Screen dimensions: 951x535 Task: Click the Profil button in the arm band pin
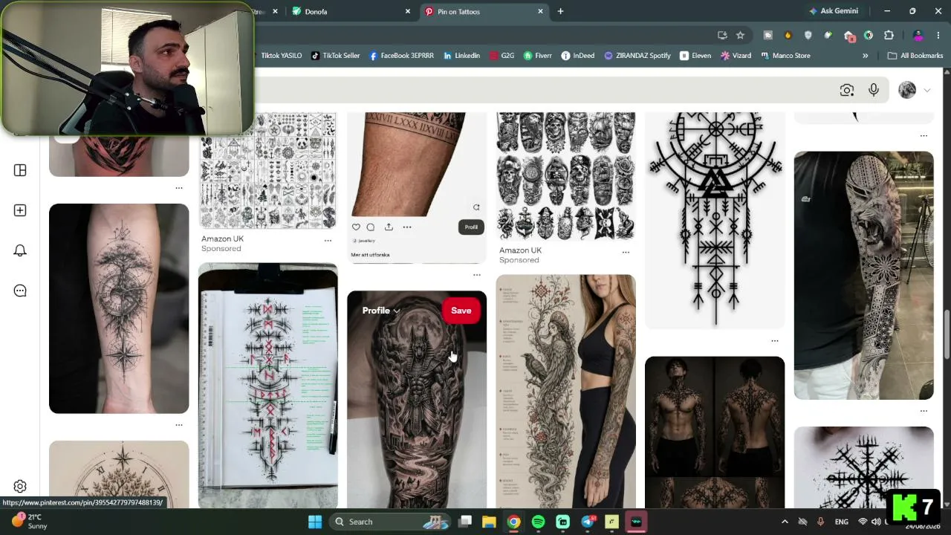471,227
